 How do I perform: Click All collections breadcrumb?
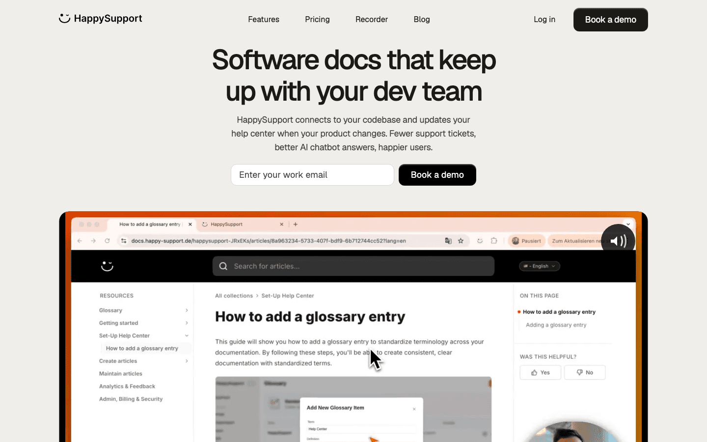pyautogui.click(x=234, y=296)
